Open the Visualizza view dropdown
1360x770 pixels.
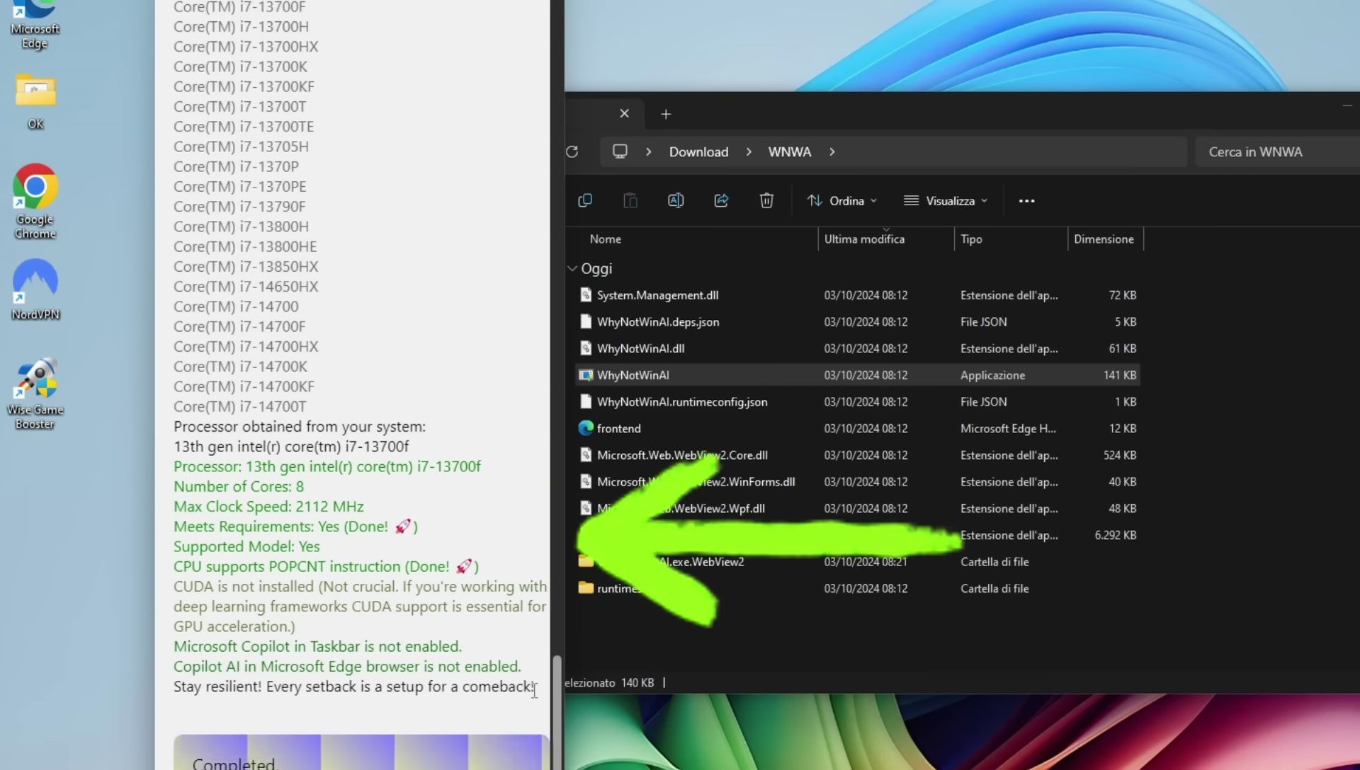[946, 201]
